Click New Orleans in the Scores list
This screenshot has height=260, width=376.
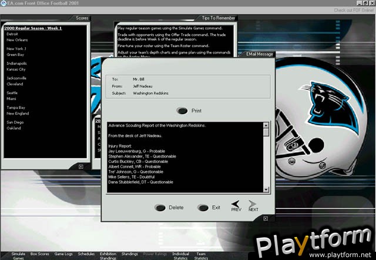pyautogui.click(x=17, y=40)
